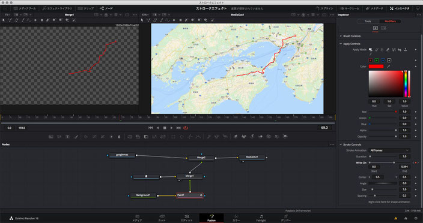The image size is (423, 223).
Task: Open the Stroke Animation dropdown
Action: pyautogui.click(x=389, y=150)
